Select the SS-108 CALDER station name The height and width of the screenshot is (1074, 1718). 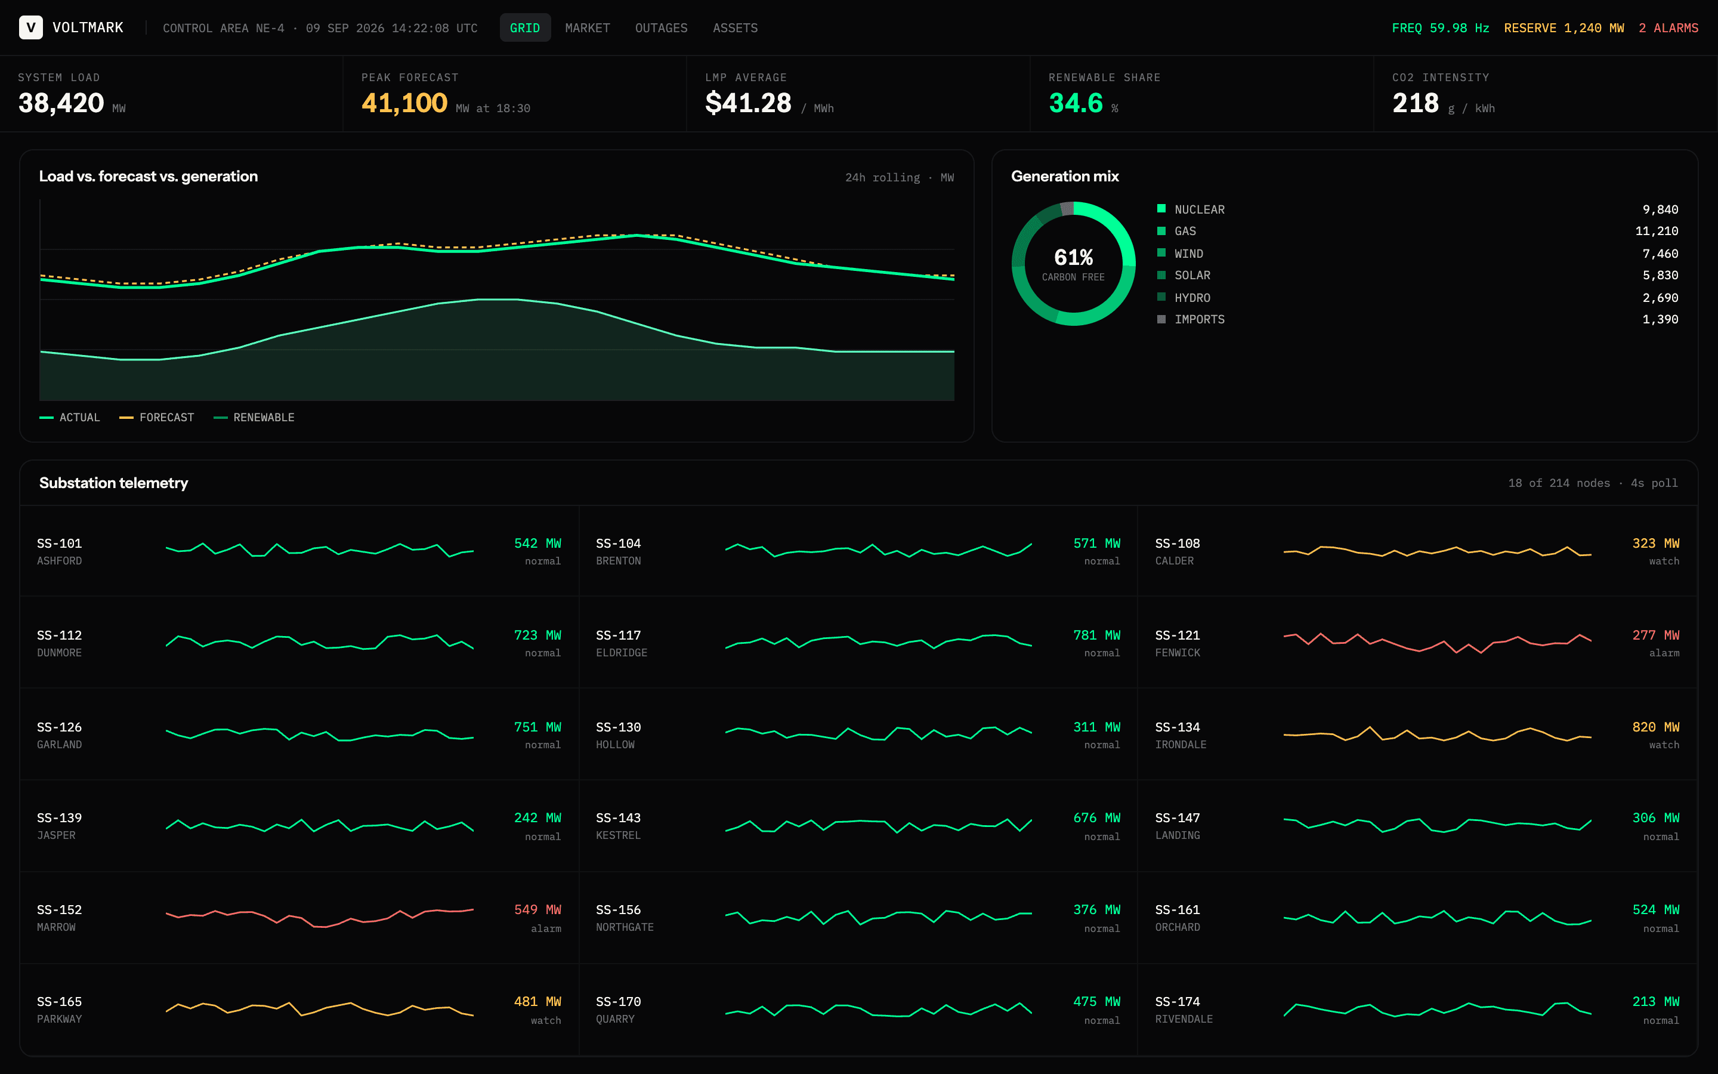pyautogui.click(x=1174, y=560)
